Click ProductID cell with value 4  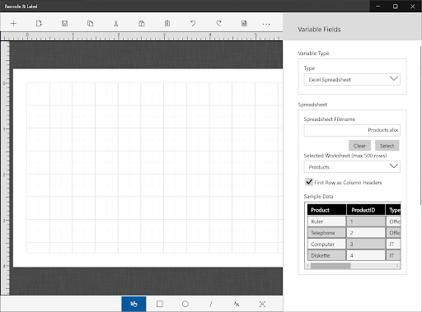(x=366, y=255)
